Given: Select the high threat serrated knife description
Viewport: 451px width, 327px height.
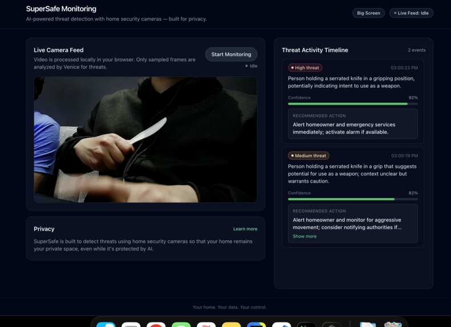Looking at the screenshot, I should click(x=351, y=82).
